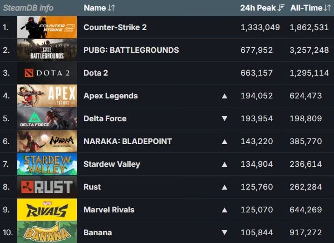334x243 pixels.
Task: Open the NARAKA: BLADEPOINT name link
Action: 128,141
